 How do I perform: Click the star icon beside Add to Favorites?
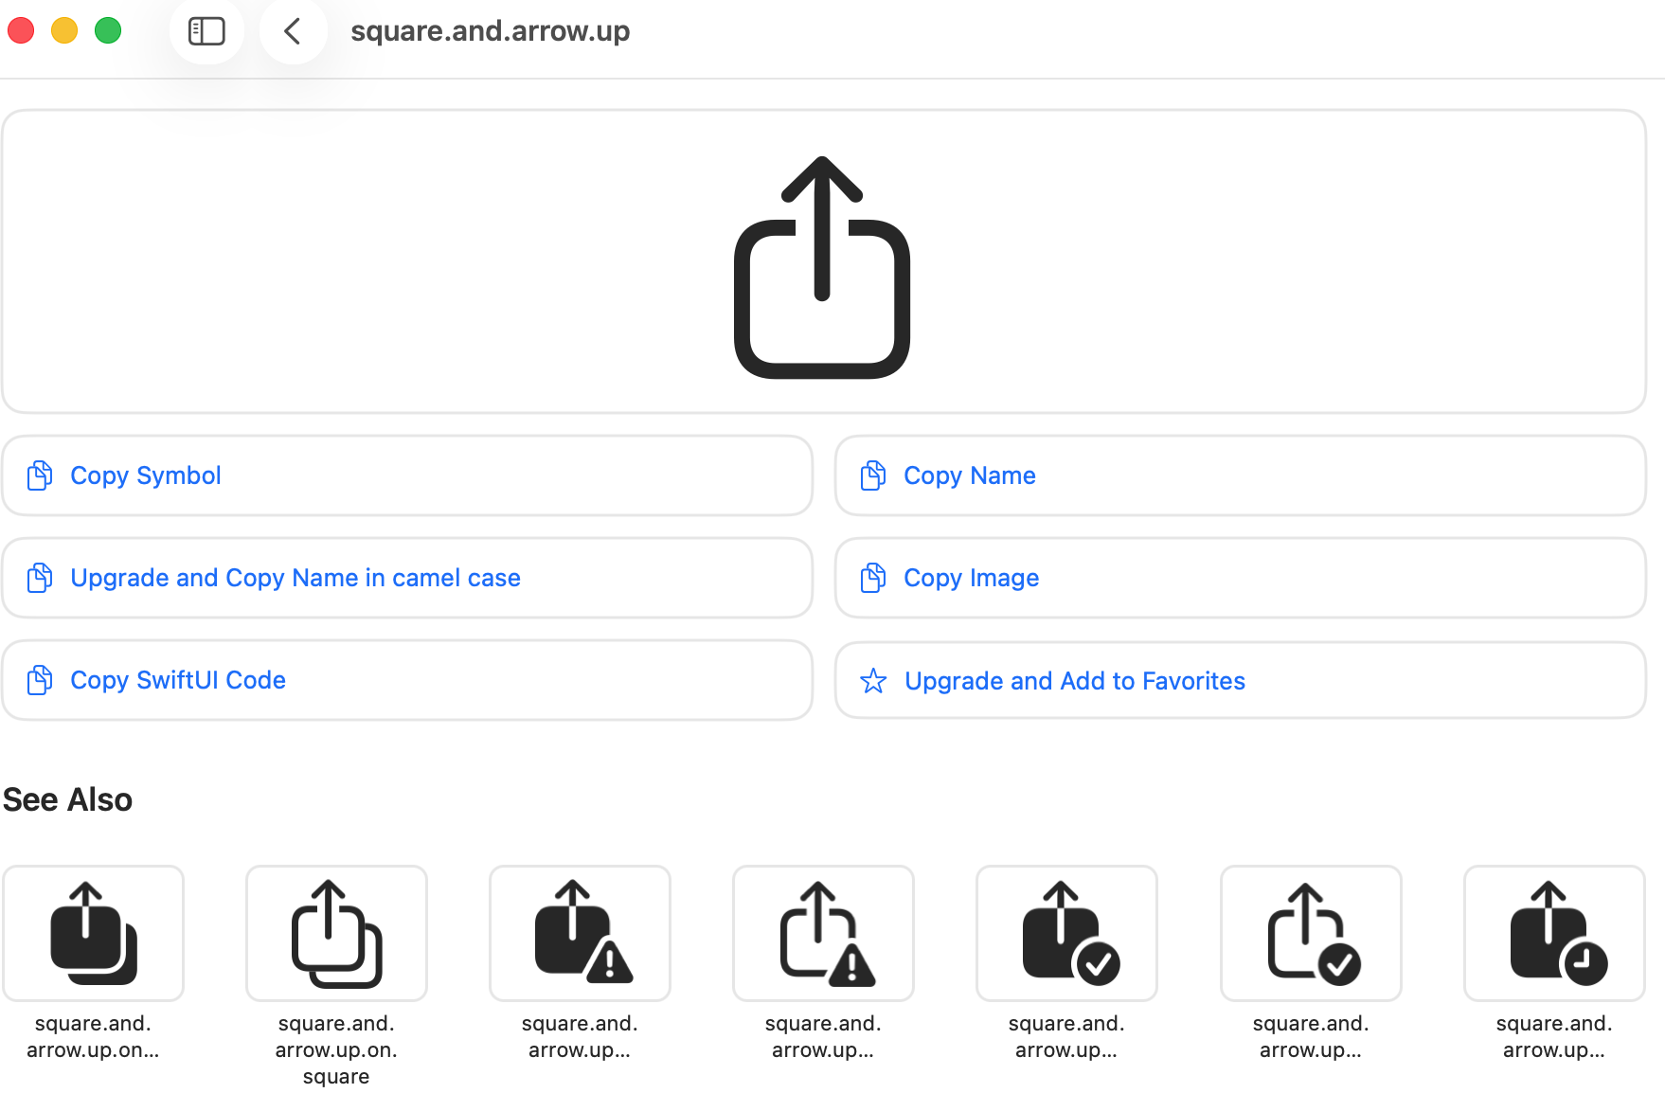(873, 681)
